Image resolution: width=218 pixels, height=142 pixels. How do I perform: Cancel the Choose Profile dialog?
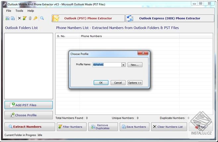coord(118,83)
